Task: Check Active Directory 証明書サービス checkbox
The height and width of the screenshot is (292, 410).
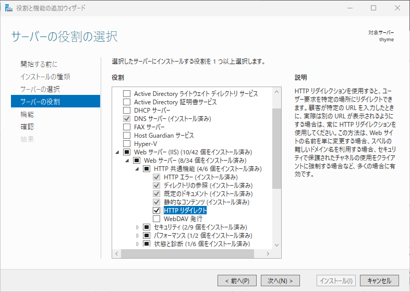Action: [x=127, y=102]
